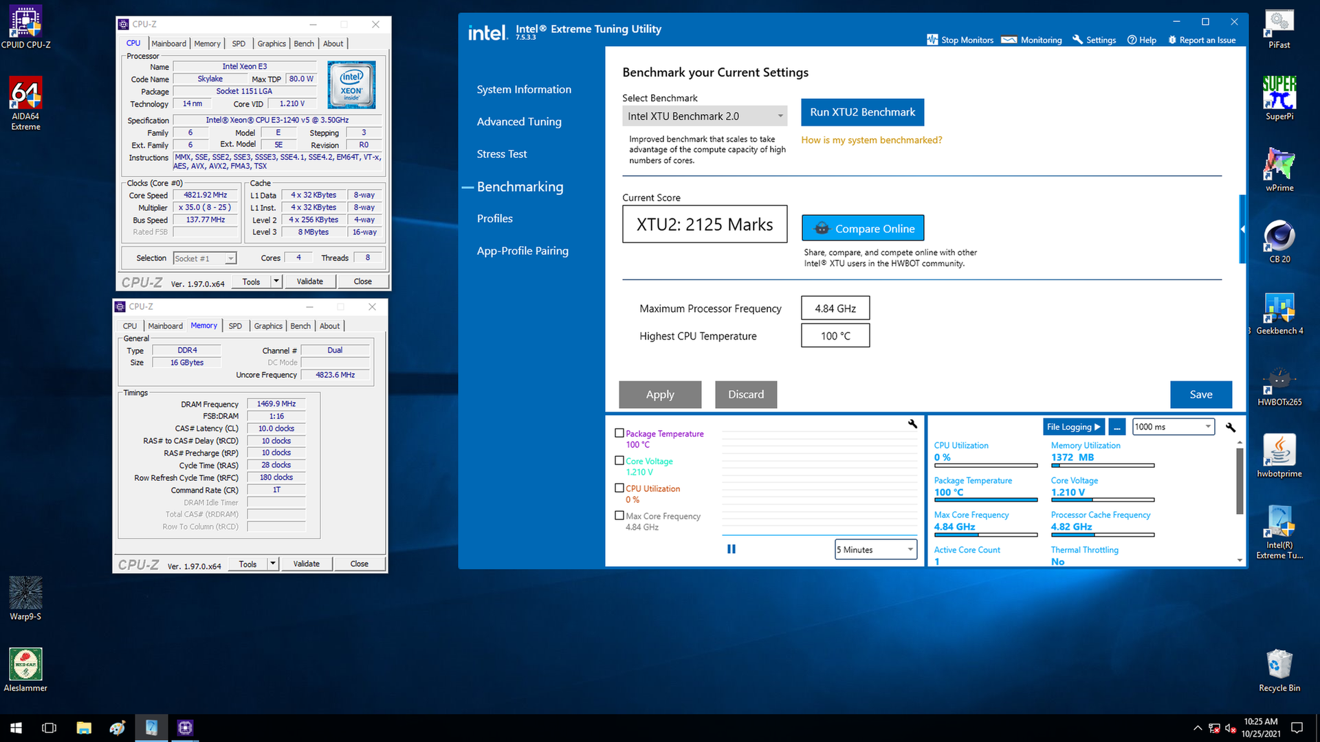
Task: Open Warp9-S desktop shortcut
Action: tap(25, 598)
